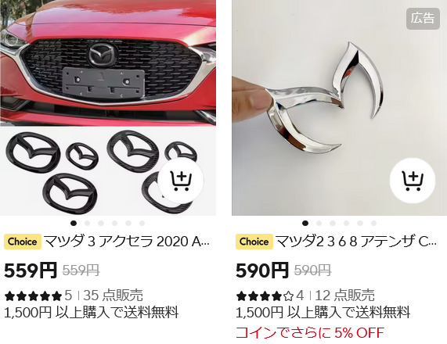Screen dimensions: 447x344
Task: Click the 559円 price
Action: point(31,271)
